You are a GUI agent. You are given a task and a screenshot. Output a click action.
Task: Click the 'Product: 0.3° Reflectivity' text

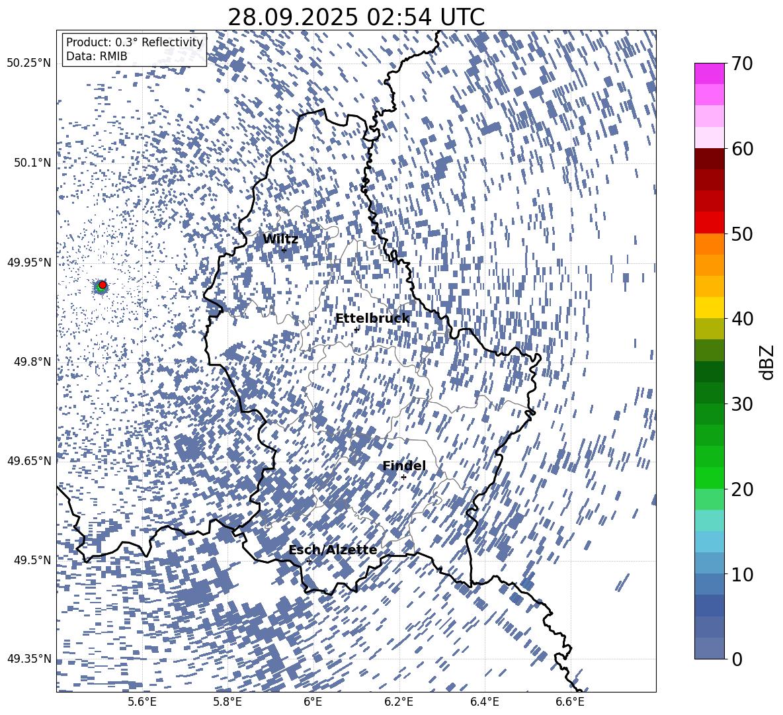(x=134, y=42)
